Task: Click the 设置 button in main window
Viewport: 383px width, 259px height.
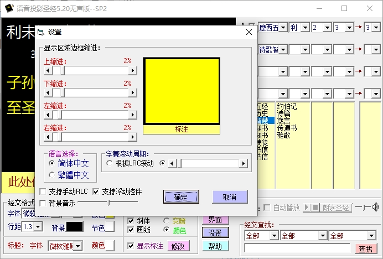Action: pyautogui.click(x=215, y=232)
